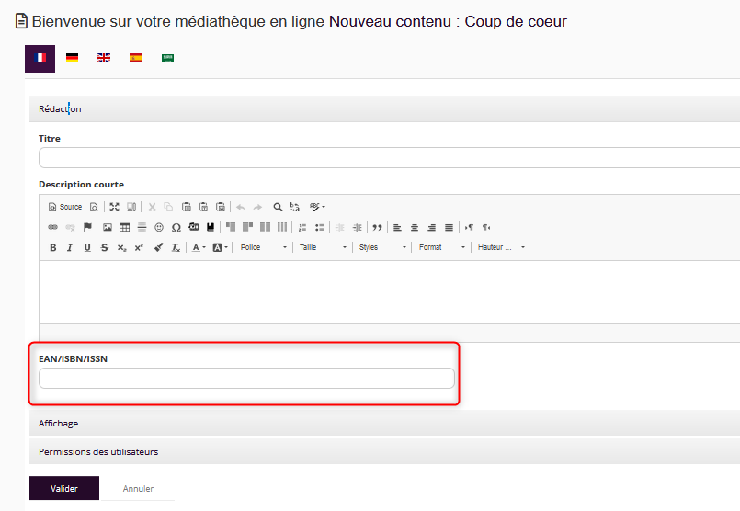This screenshot has width=740, height=511.
Task: Open the text color picker dropdown
Action: pos(199,248)
